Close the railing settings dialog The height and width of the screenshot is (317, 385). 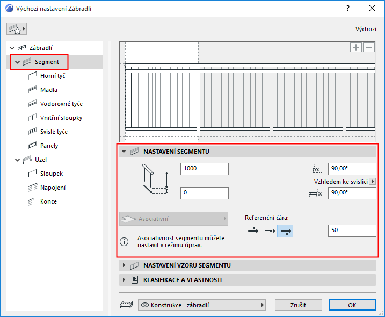tap(372, 9)
